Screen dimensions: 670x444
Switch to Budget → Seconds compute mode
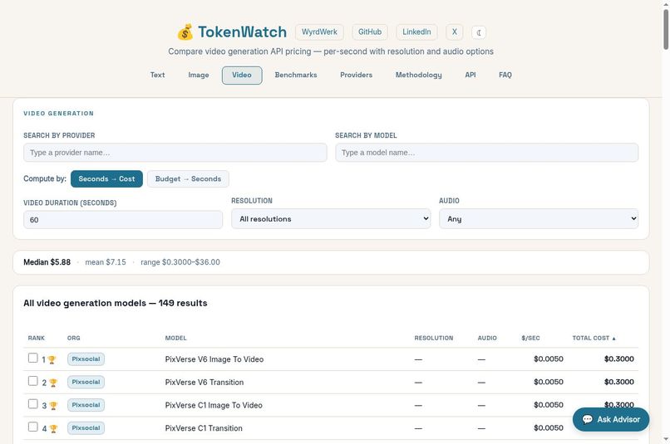(188, 178)
